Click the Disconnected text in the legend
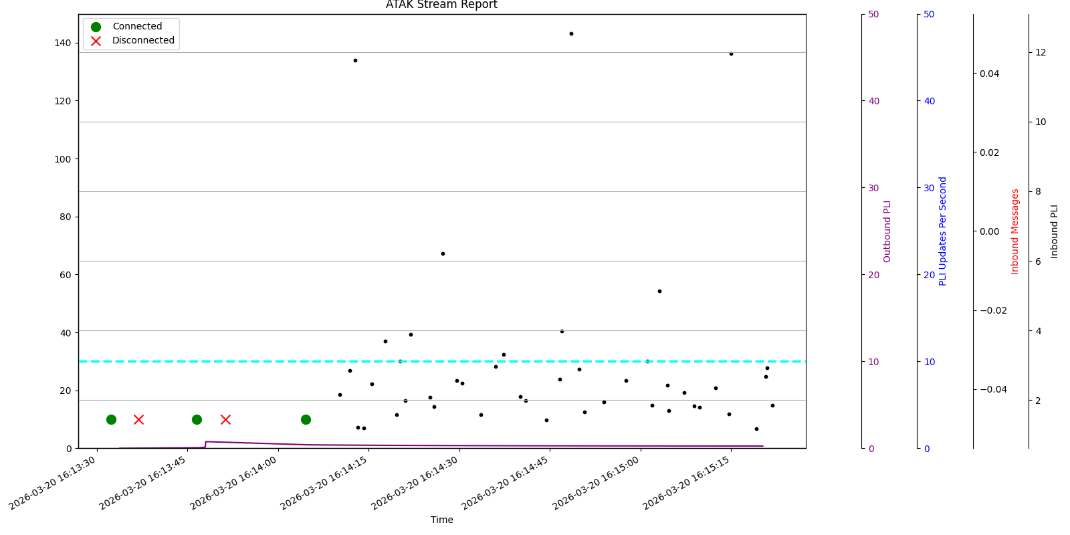Viewport: 1070px width, 535px height. (143, 41)
